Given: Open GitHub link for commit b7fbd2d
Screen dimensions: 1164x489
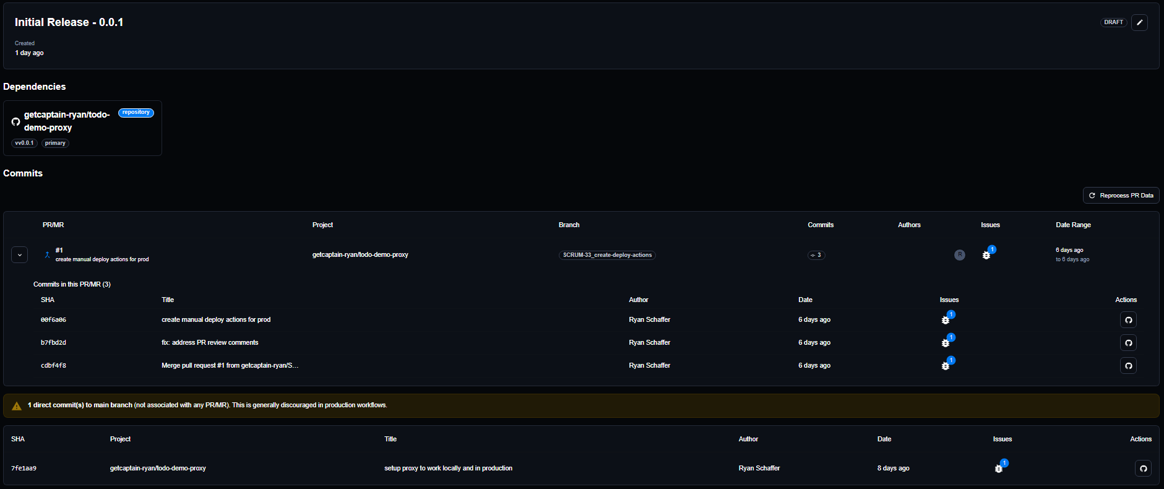Looking at the screenshot, I should (1128, 343).
